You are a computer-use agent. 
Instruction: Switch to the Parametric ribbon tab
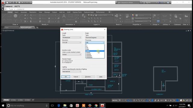pyautogui.click(x=33, y=12)
